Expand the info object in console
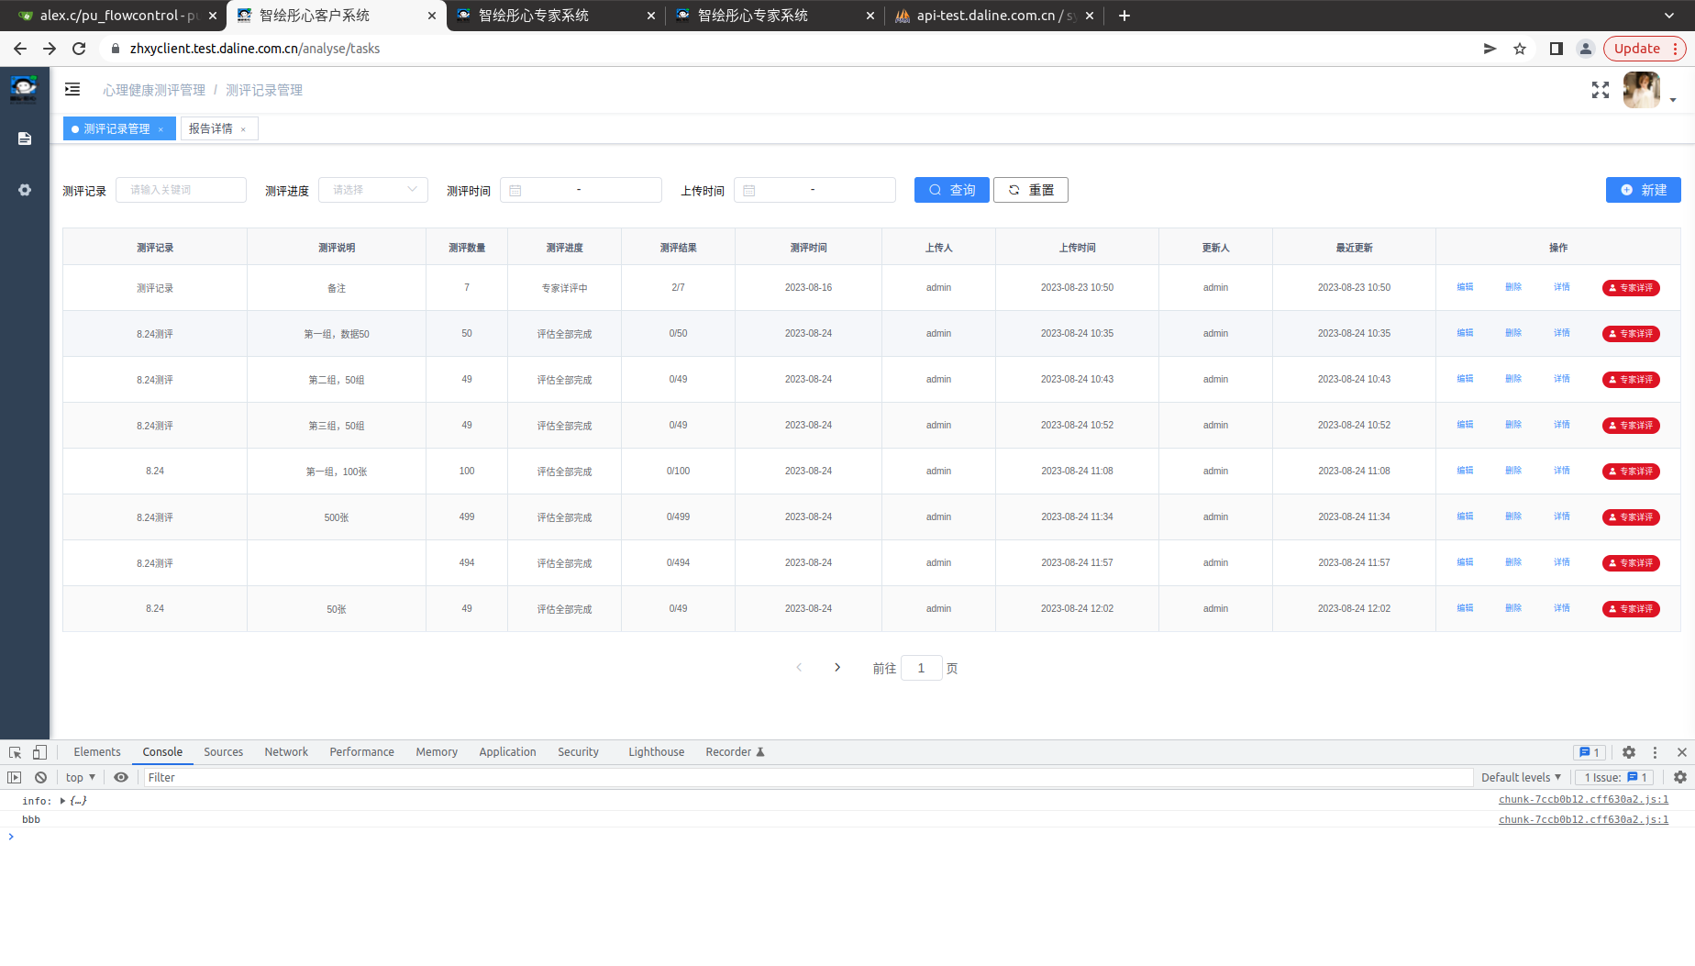The image size is (1695, 966). (x=63, y=801)
